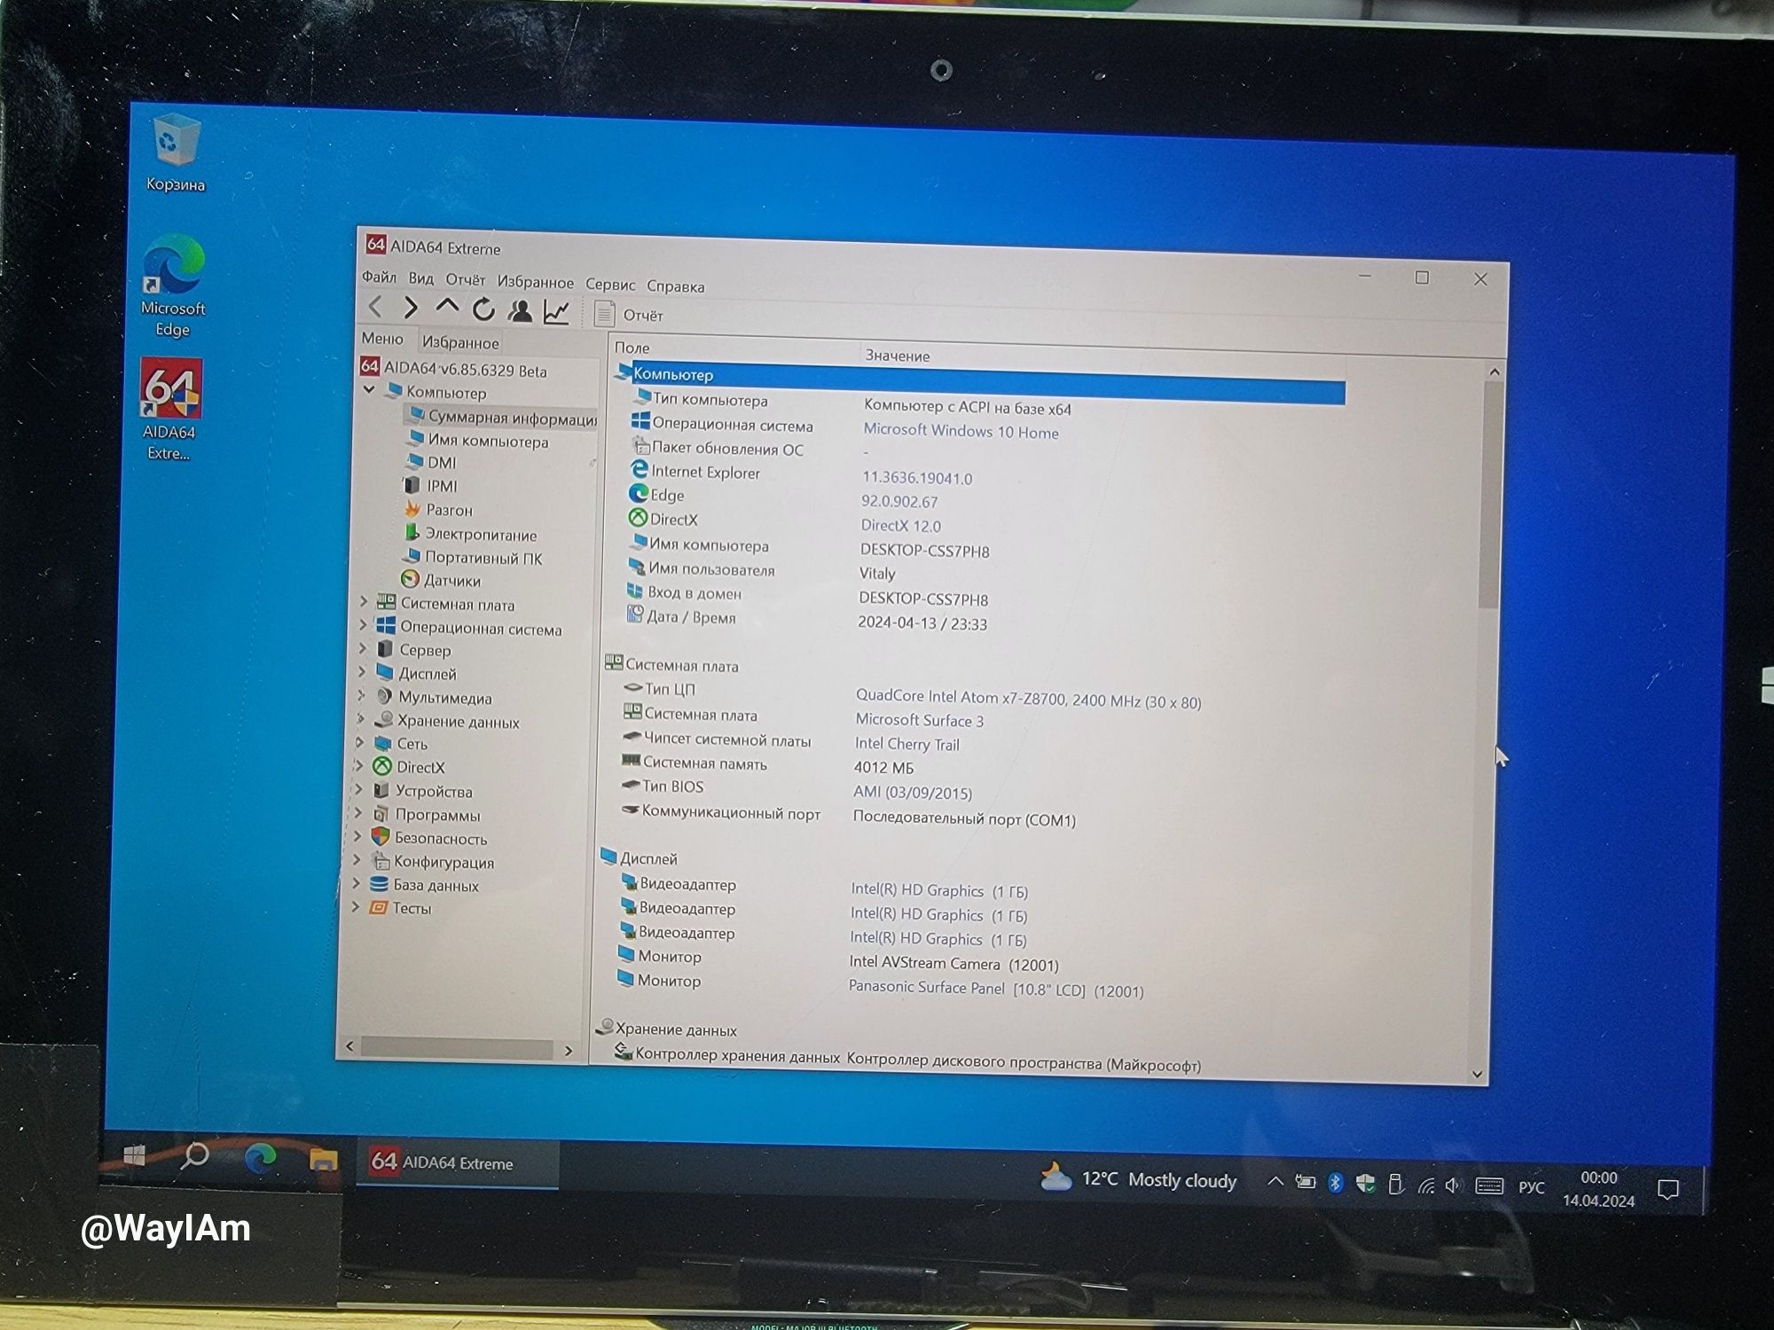Click the Panasonic Surface Panel monitor value

click(995, 990)
